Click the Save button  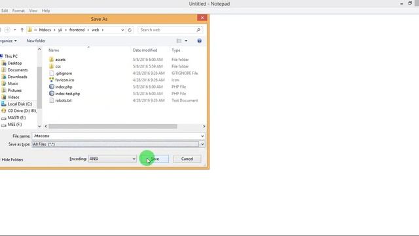point(155,159)
